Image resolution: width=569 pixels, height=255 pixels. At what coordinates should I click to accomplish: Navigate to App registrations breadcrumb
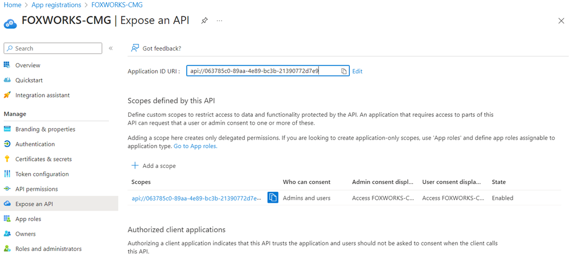coord(56,5)
